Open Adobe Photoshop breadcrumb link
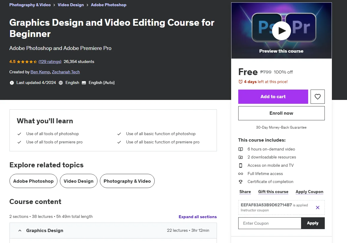 click(109, 5)
